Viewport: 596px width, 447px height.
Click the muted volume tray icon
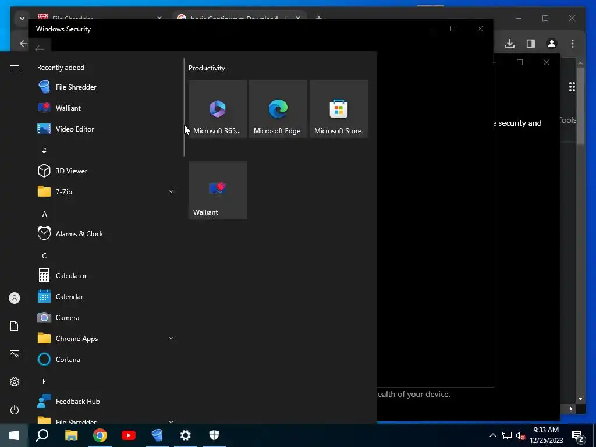520,435
